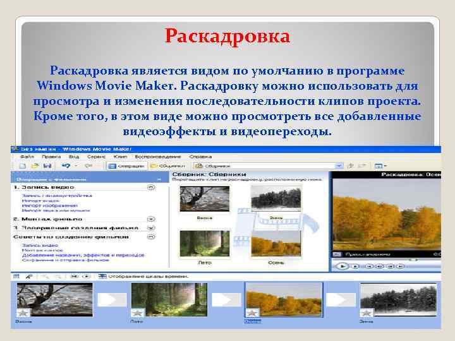Click the preview monitor Play button
455x341 pixels.
(343, 266)
